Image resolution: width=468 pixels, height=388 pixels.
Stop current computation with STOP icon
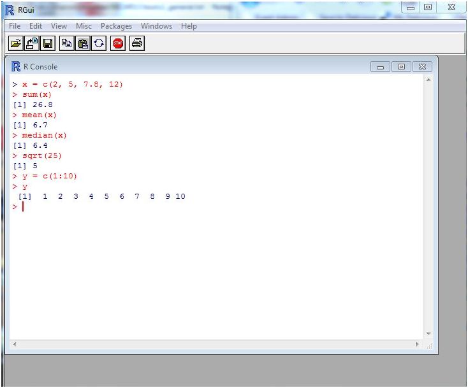tap(118, 43)
